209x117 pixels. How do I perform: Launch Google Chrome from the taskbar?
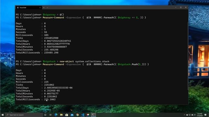coord(77,115)
